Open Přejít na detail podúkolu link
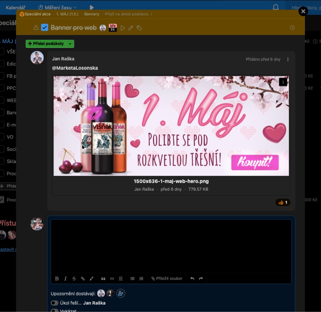This screenshot has width=321, height=312. click(x=128, y=14)
